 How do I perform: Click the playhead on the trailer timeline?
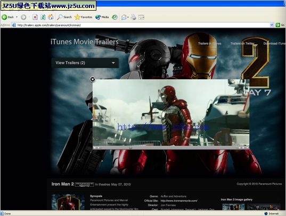(x=130, y=148)
